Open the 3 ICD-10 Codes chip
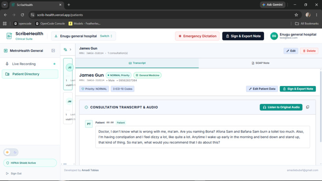Screen dimensions: 322x181 [x=123, y=89]
